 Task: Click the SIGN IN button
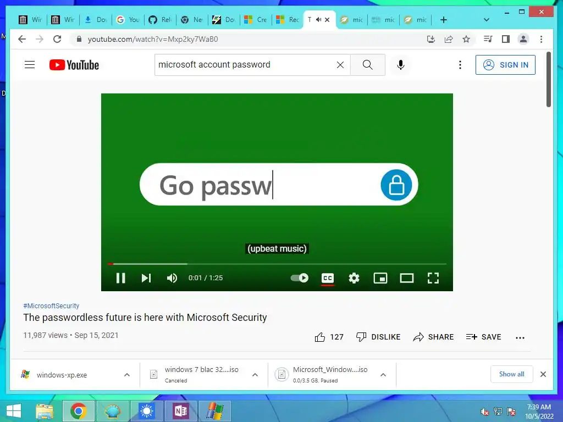pos(505,65)
